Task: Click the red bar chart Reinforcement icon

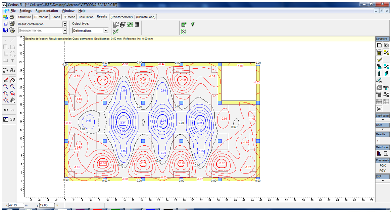Action: [x=379, y=153]
